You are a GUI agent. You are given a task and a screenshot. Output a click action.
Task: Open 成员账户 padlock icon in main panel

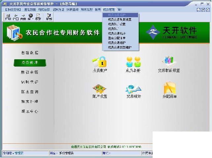(x=100, y=64)
